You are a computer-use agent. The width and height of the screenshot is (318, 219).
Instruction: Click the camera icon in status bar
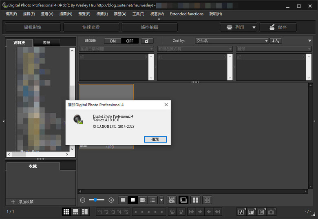tap(271, 212)
